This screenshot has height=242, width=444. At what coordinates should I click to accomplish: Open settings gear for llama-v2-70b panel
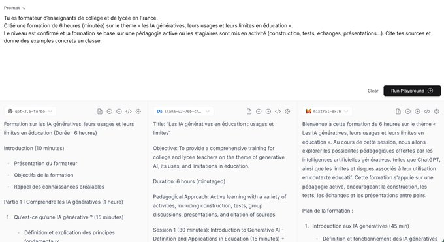point(287,112)
